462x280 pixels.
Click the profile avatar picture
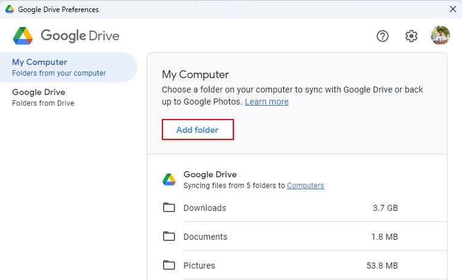440,36
